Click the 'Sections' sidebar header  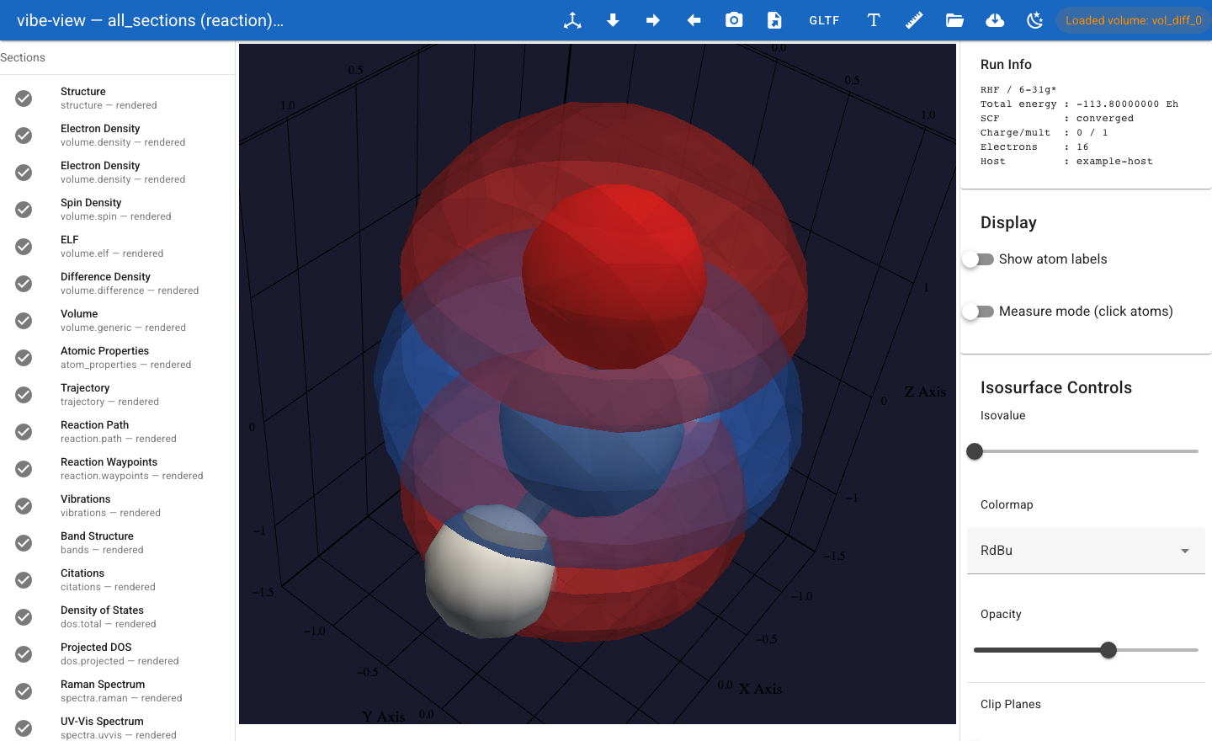[x=23, y=57]
